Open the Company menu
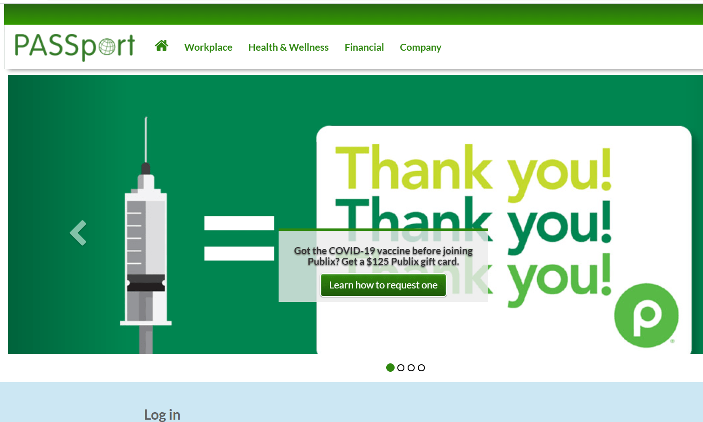 (421, 47)
